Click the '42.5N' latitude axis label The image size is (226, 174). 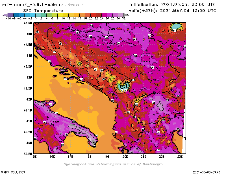pyautogui.click(x=28, y=88)
